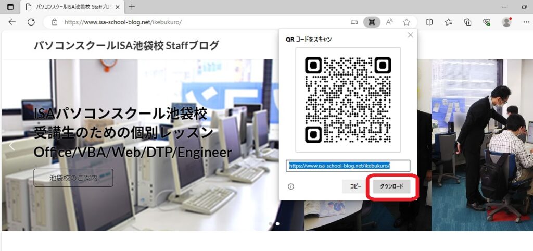Click hero text Office/VBA/Web/DTP/Engineer
The image size is (533, 251).
pos(133,153)
